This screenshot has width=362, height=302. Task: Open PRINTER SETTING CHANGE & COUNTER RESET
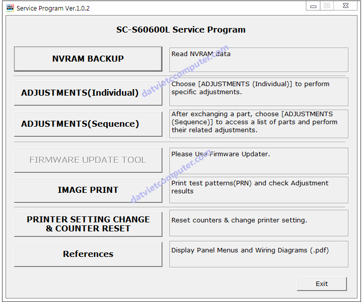pos(88,224)
